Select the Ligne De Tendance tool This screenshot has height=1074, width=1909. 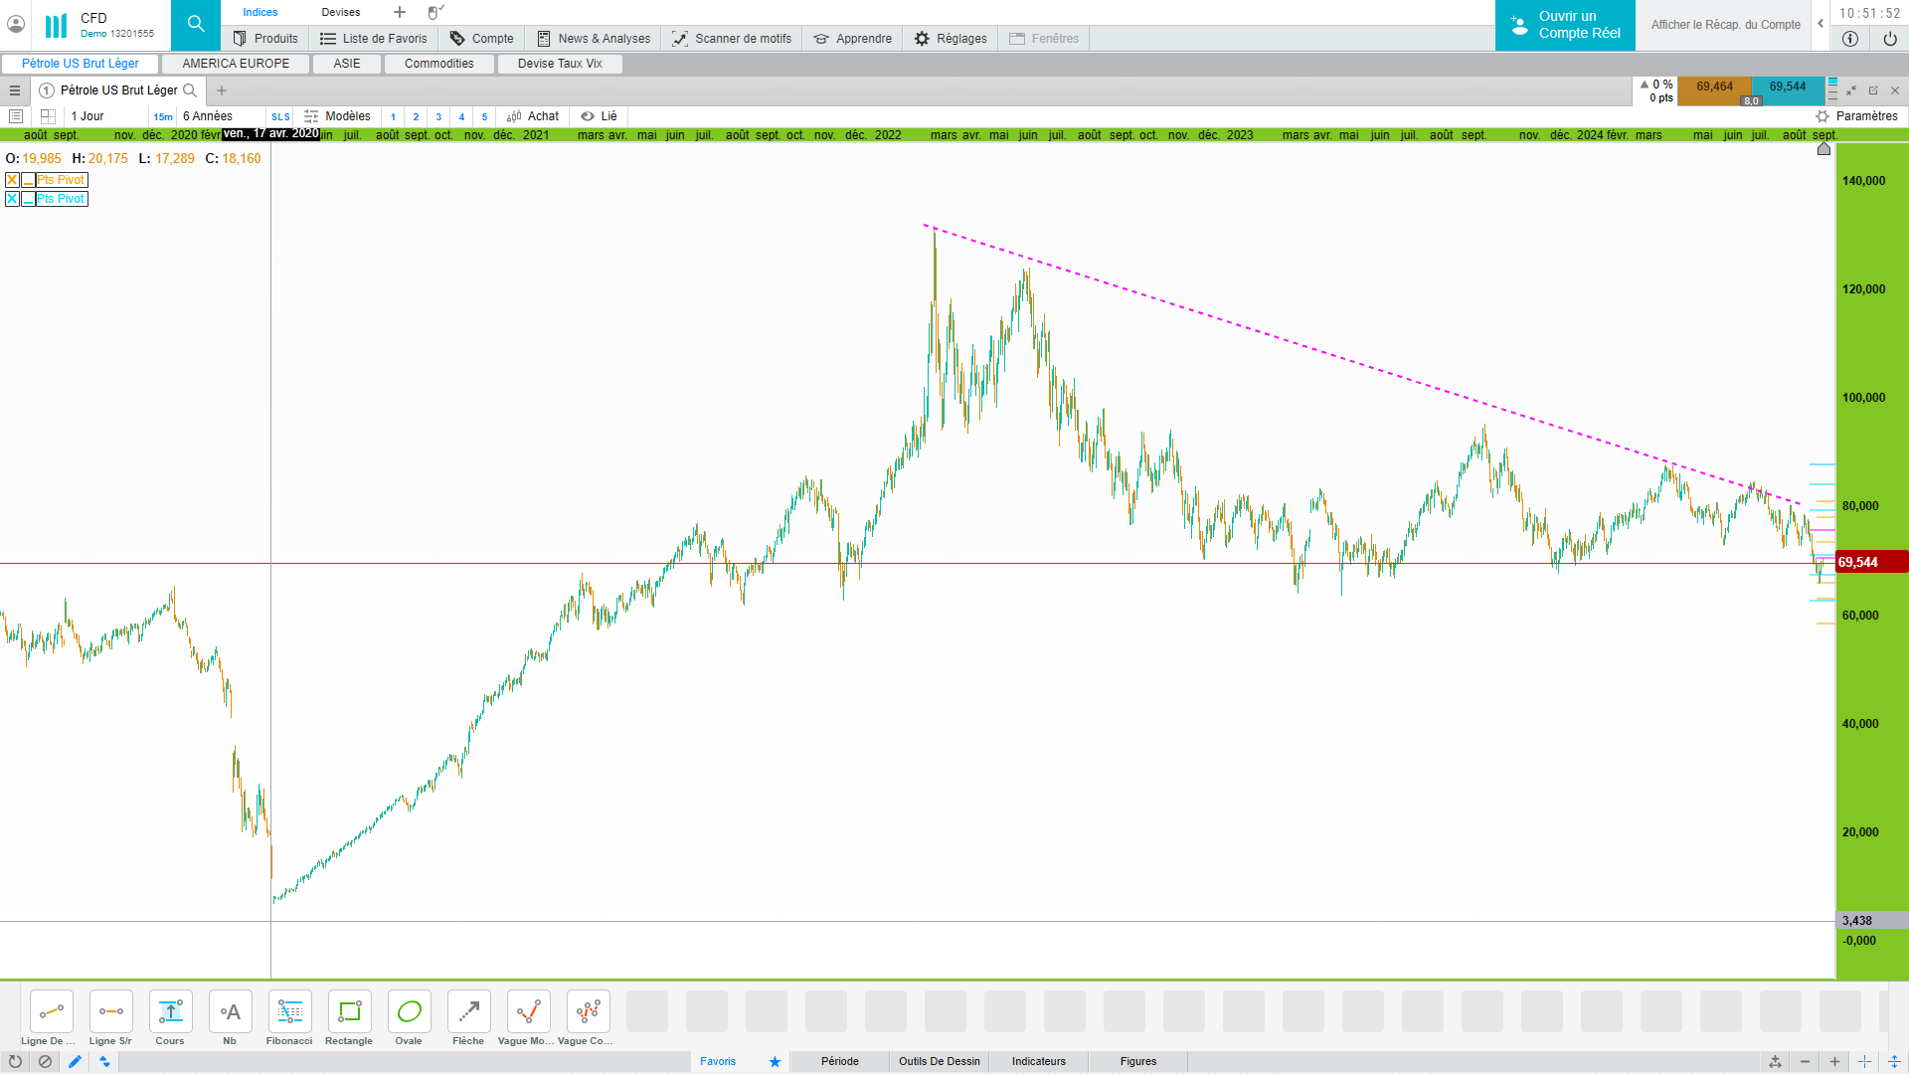51,1012
